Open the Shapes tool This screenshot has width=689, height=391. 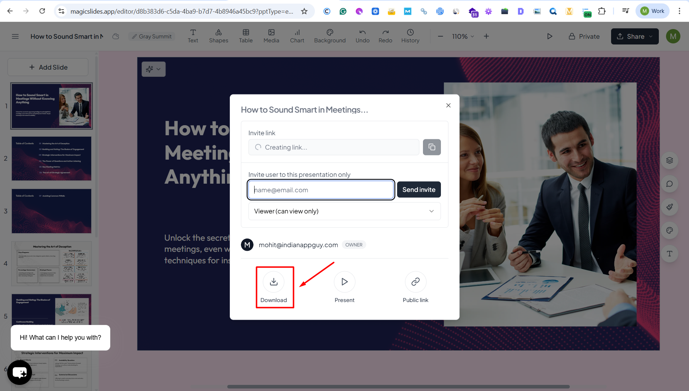click(x=219, y=36)
